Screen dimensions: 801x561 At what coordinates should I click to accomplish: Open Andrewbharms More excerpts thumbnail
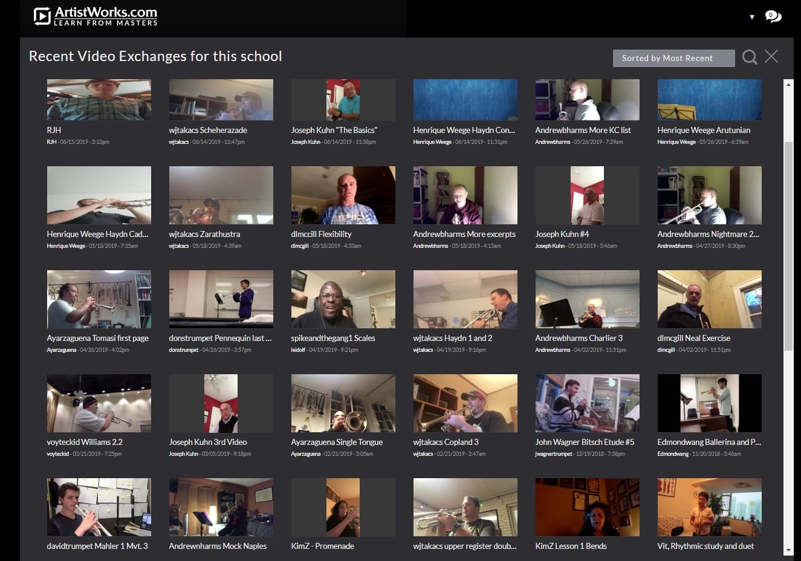465,195
